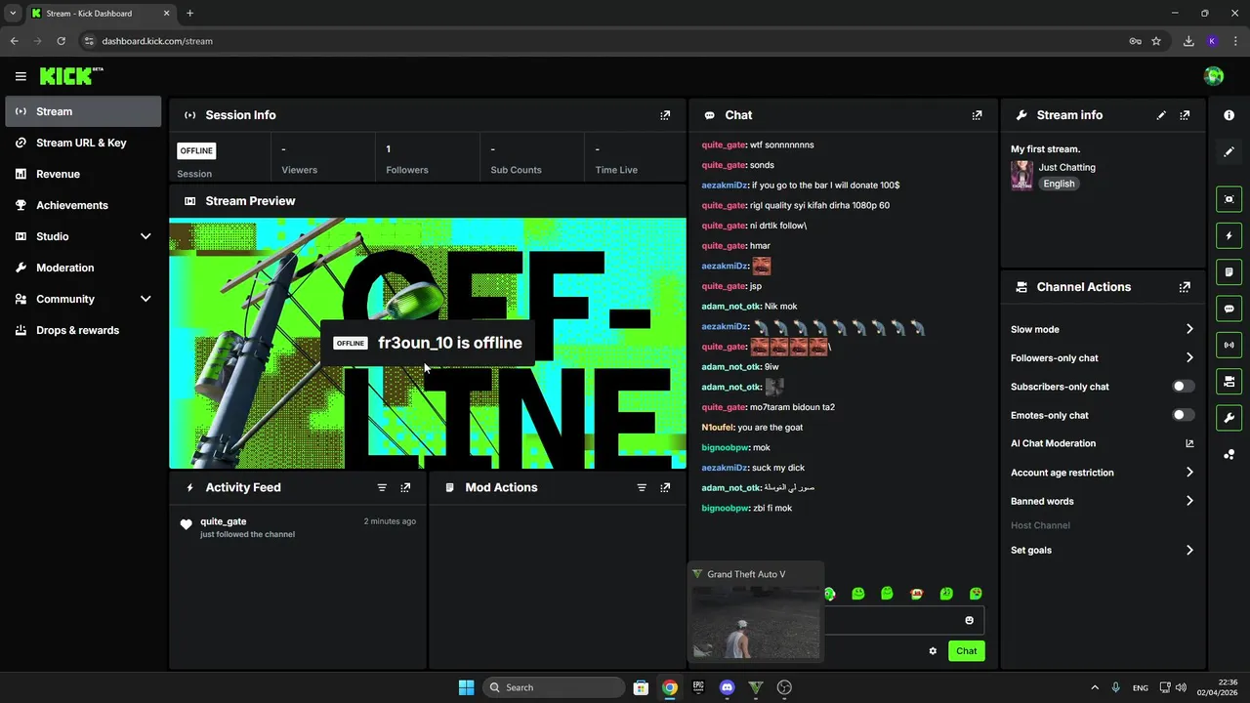Open Slow mode options chevron
Screen dimensions: 1250x703
[1189, 329]
